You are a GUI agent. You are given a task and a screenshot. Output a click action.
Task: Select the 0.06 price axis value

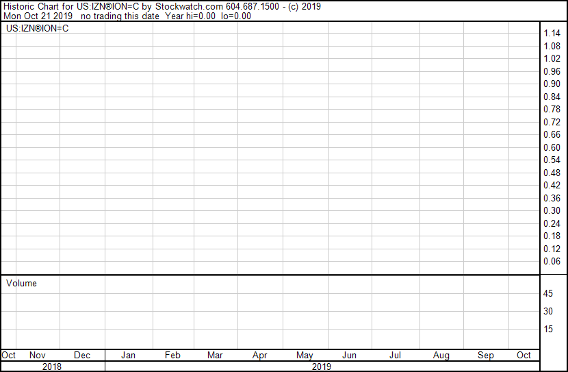coord(552,262)
